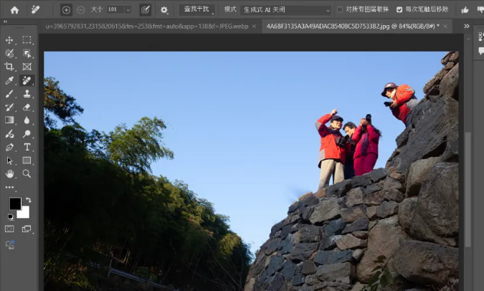The width and height of the screenshot is (484, 291).
Task: Select the Hand tool
Action: (x=10, y=173)
